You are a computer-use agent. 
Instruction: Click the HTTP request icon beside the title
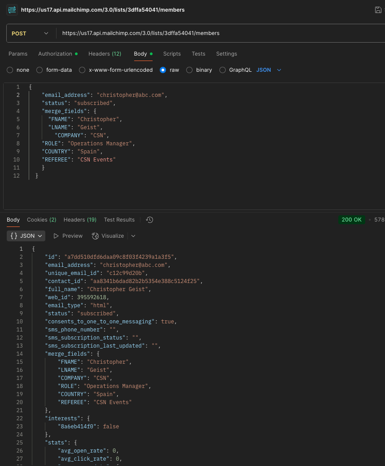(12, 10)
